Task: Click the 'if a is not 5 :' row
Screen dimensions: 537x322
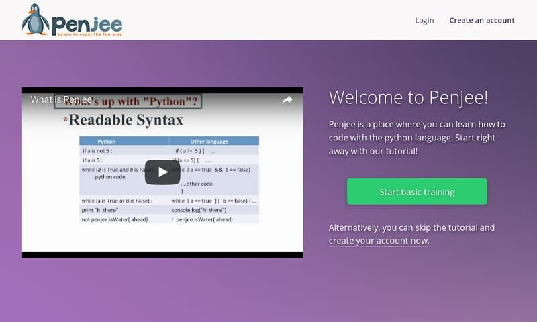Action: (x=169, y=150)
